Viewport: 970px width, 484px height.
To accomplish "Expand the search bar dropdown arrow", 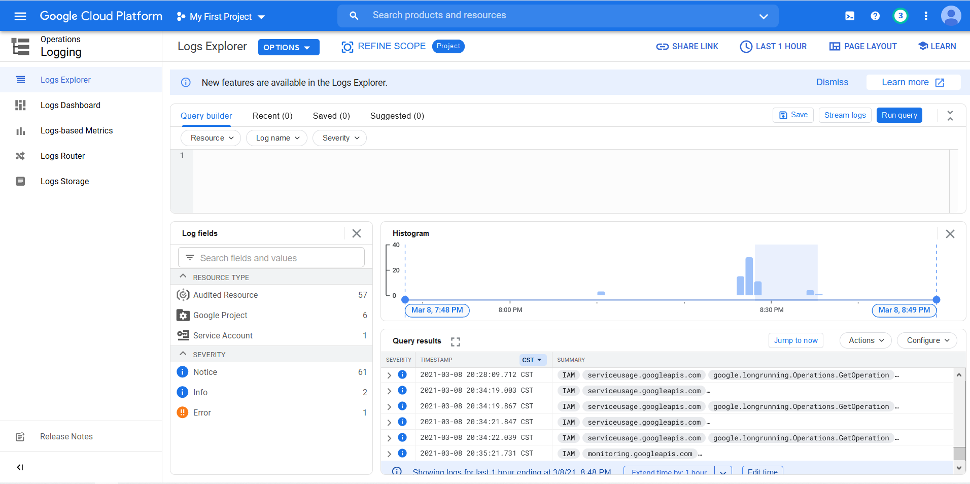I will (764, 16).
